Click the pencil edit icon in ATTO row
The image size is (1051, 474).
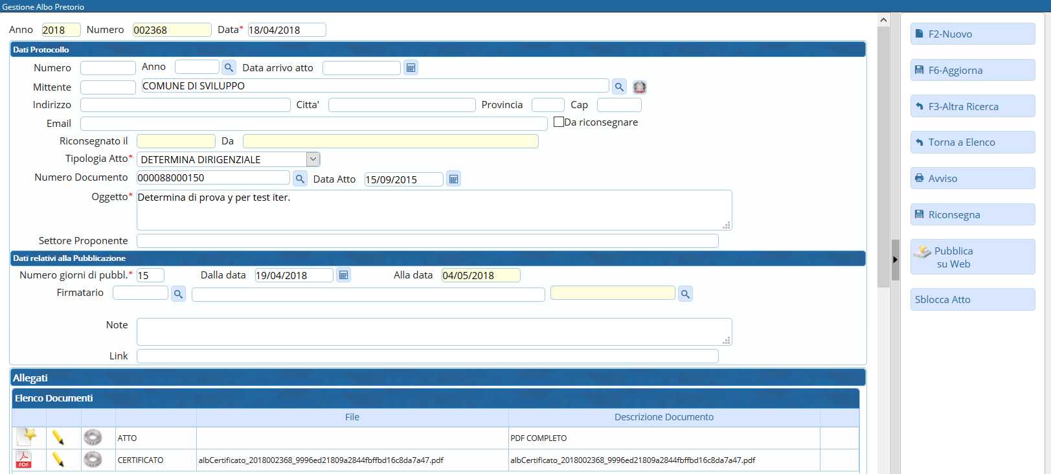[x=58, y=438]
